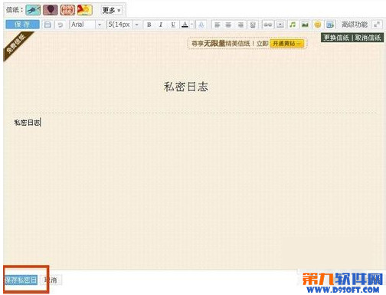Apply the font color A icon

click(185, 25)
